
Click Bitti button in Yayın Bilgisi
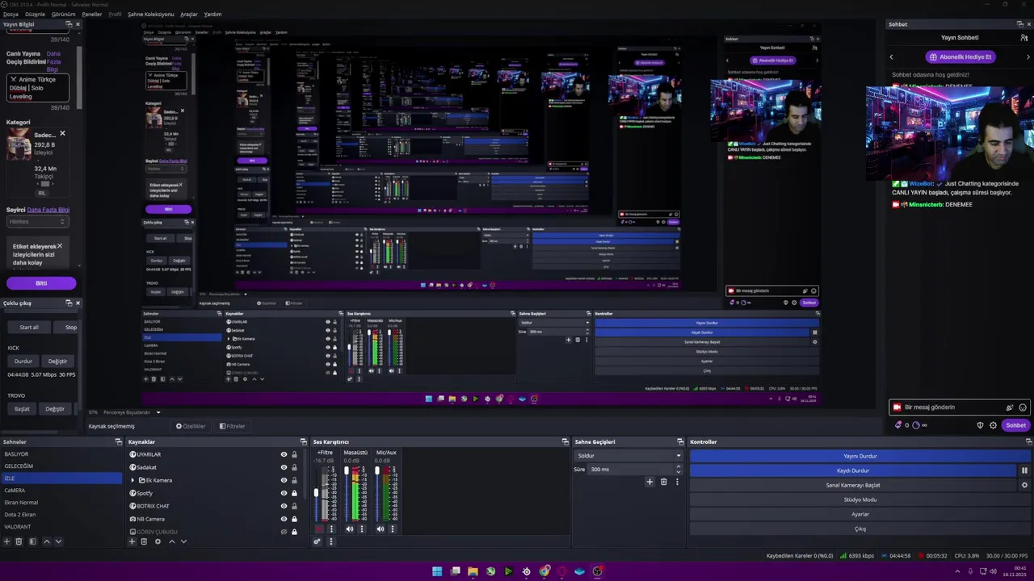[x=41, y=283]
